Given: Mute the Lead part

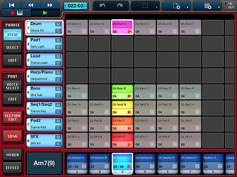Looking at the screenshot, I should click(58, 57).
